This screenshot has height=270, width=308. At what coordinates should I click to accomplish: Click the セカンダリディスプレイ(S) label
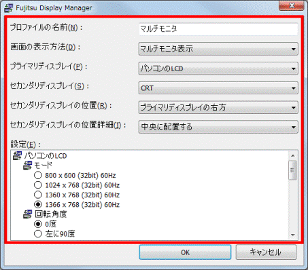(50, 86)
